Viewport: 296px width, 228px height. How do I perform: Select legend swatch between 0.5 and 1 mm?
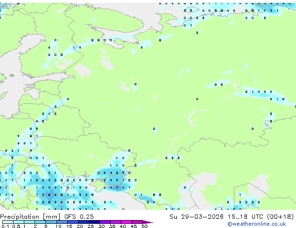(19, 222)
